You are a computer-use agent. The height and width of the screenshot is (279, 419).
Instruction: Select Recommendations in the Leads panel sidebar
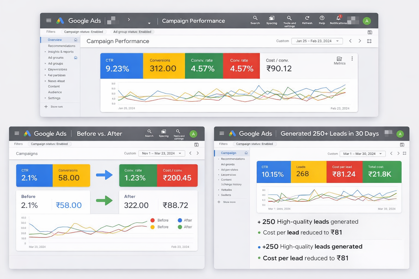233,159
